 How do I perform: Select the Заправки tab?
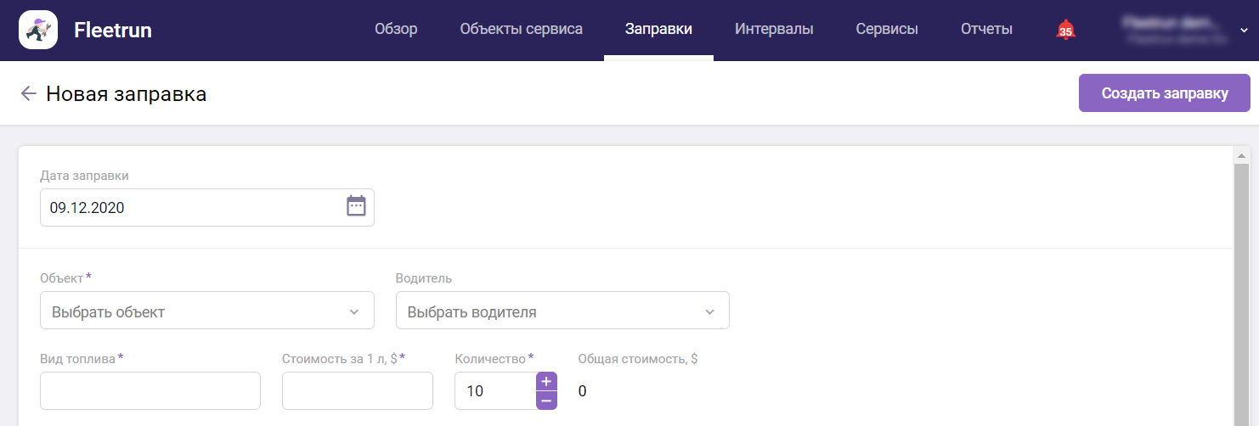coord(658,30)
